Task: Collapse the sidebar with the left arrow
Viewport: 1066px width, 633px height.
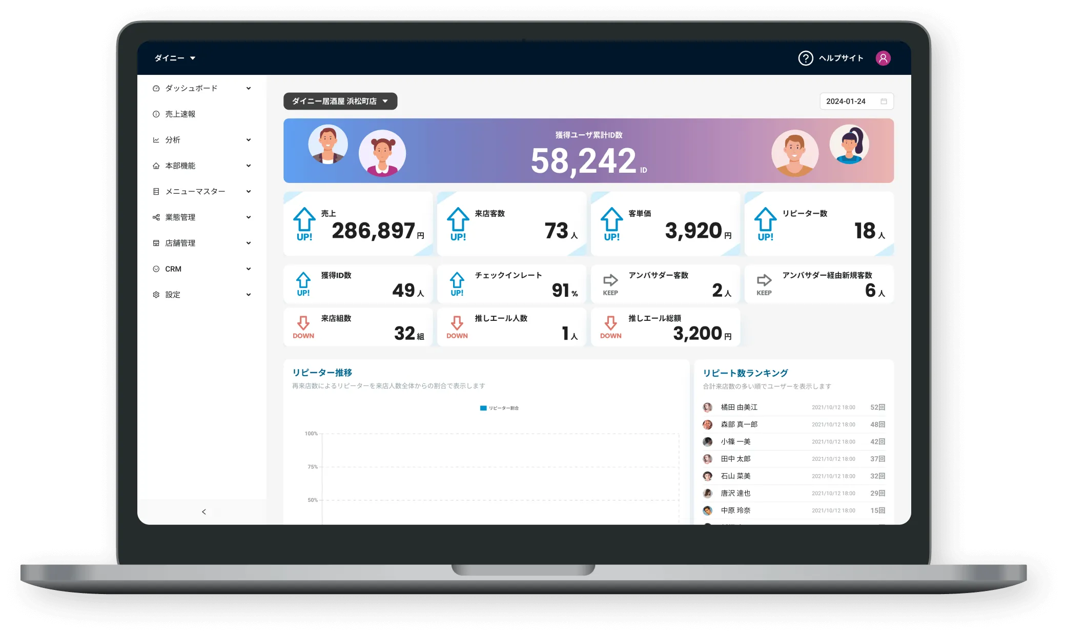Action: pos(203,512)
